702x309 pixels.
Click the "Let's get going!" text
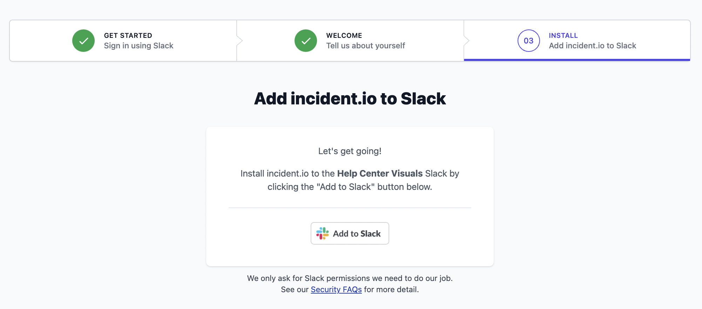[x=350, y=151]
